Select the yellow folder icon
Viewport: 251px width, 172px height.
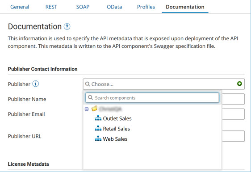click(x=94, y=109)
